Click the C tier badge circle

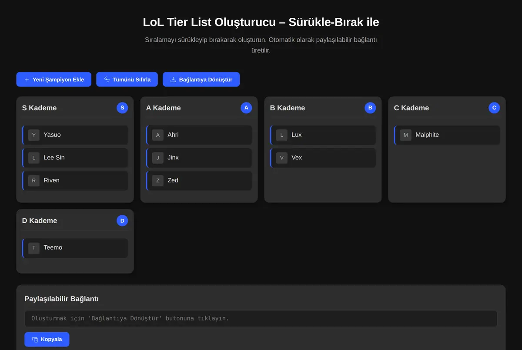[x=494, y=108]
